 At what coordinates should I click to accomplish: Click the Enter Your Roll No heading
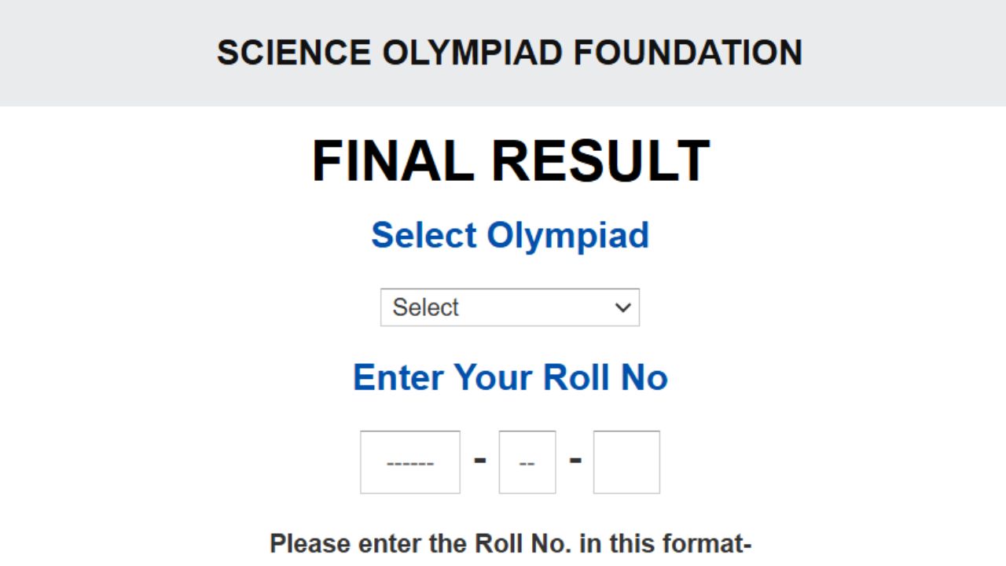(x=510, y=377)
